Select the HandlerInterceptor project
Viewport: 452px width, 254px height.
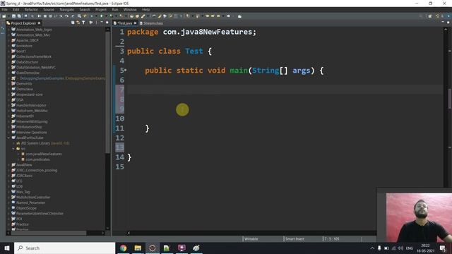coord(31,105)
